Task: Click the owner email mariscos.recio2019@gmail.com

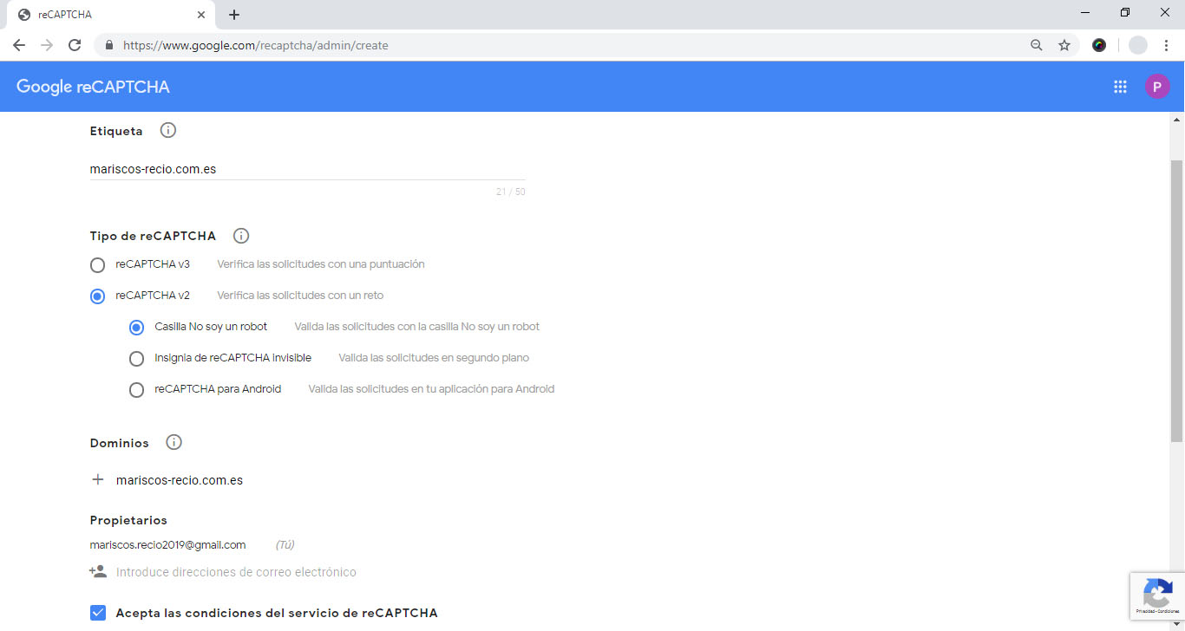Action: (168, 545)
